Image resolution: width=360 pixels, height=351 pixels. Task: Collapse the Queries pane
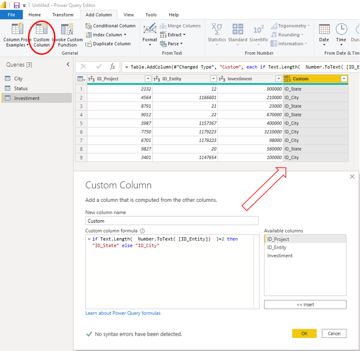(x=68, y=65)
